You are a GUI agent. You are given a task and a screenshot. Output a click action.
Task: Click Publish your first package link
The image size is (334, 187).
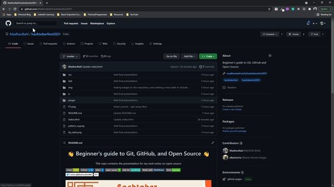coord(234,131)
